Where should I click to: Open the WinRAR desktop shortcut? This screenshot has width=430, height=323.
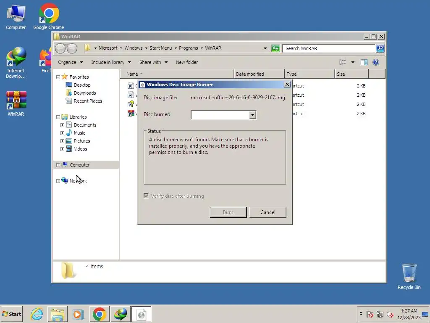(16, 103)
